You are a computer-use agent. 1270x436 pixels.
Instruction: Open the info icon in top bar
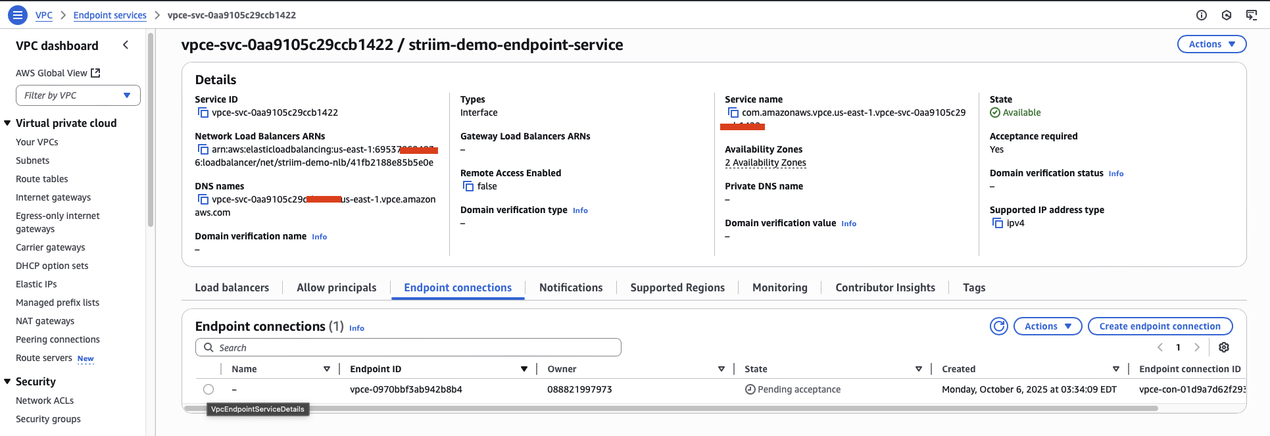tap(1201, 15)
